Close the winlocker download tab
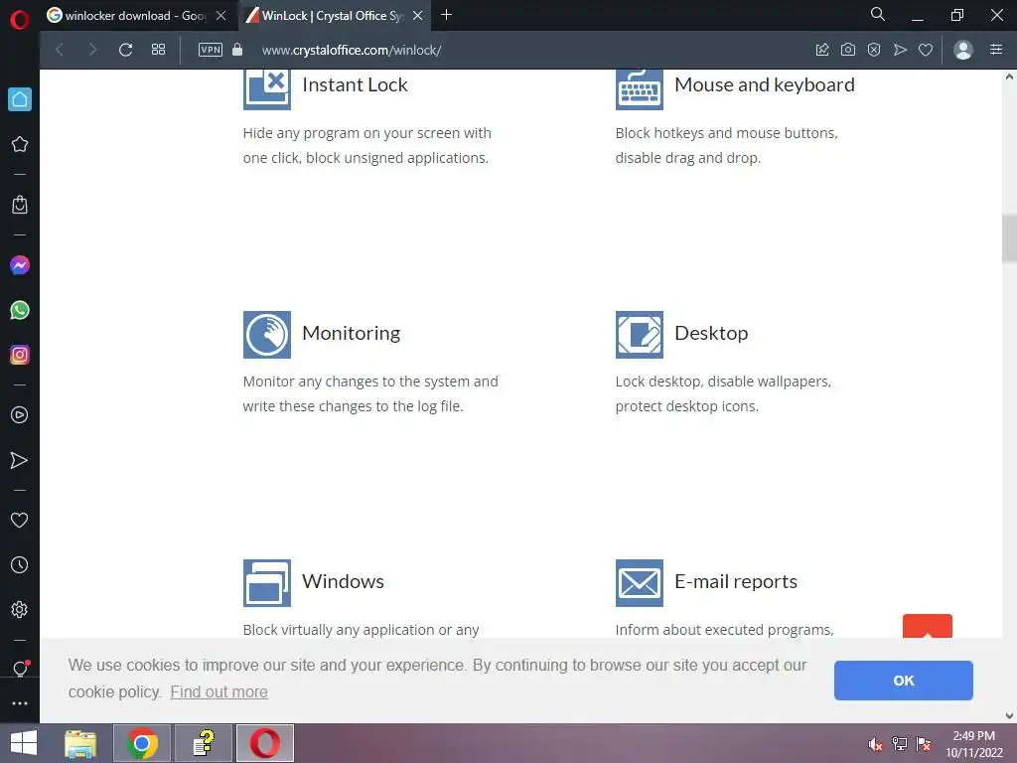Image resolution: width=1017 pixels, height=763 pixels. point(221,16)
